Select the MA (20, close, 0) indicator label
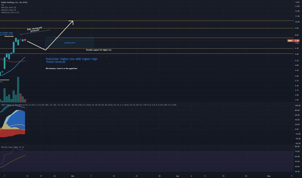Screen dimensions: 302x178 (8, 7)
